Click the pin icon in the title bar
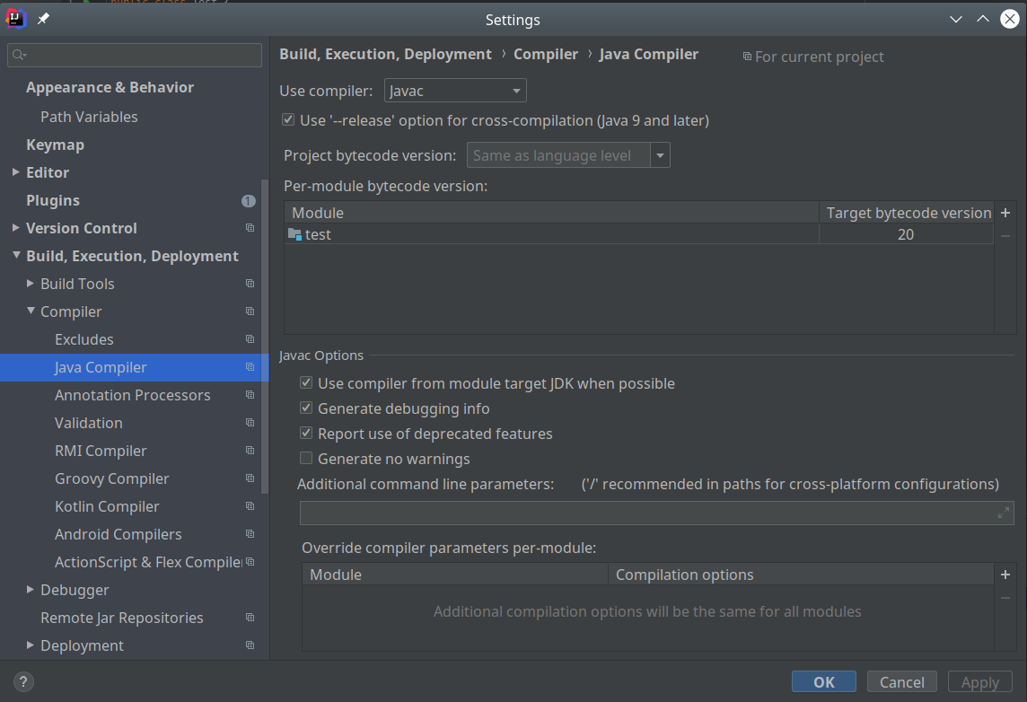This screenshot has height=702, width=1027. tap(43, 19)
